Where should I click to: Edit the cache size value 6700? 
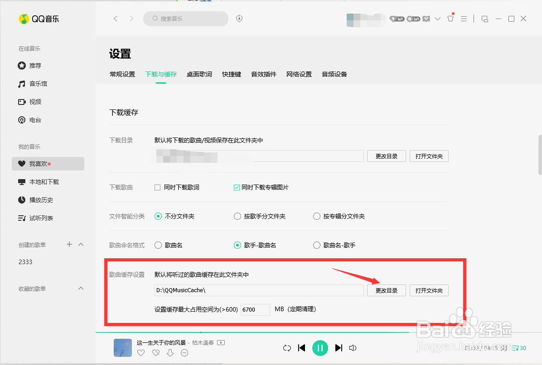[255, 309]
